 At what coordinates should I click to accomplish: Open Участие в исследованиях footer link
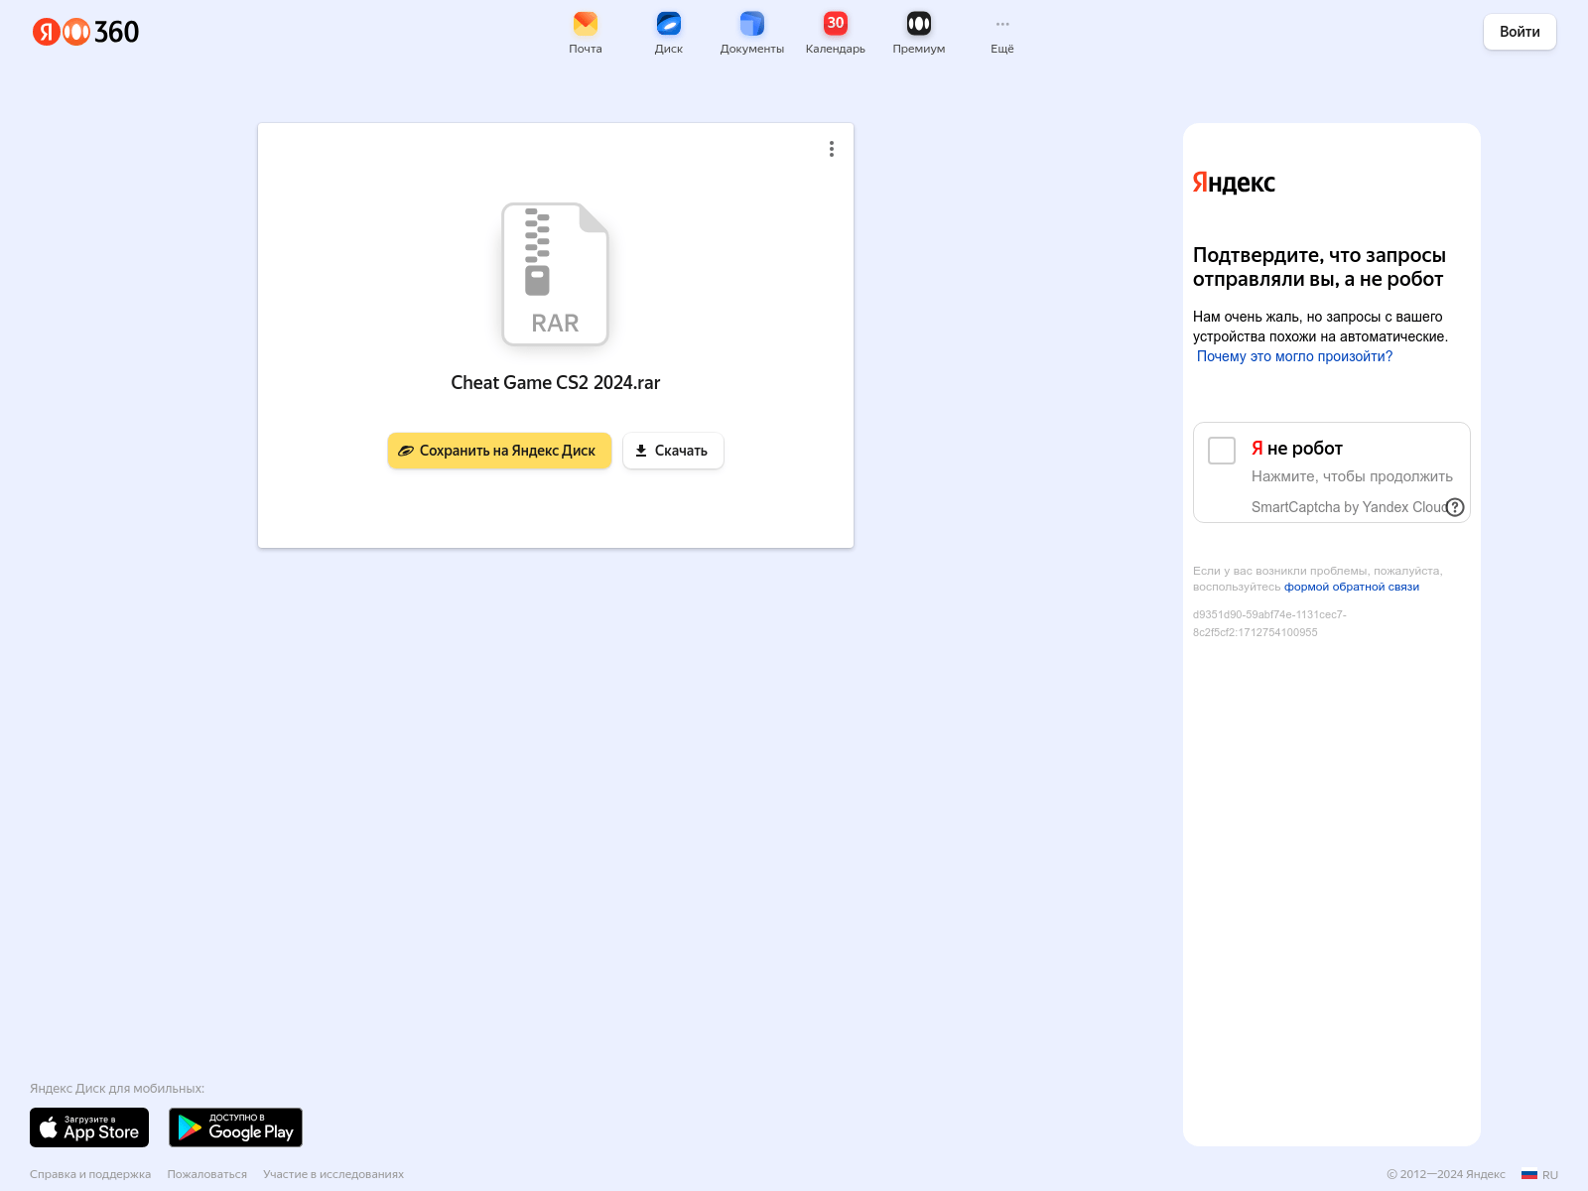click(x=333, y=1174)
